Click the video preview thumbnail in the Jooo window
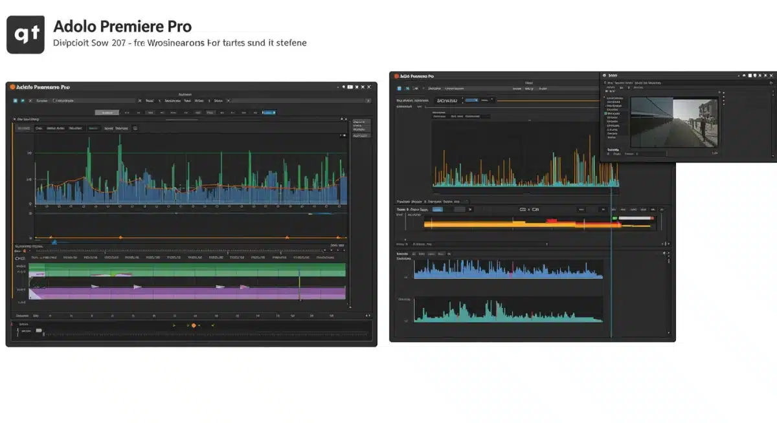 tap(674, 122)
